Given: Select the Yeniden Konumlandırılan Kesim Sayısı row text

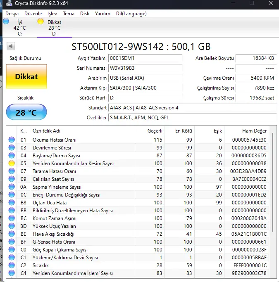Looking at the screenshot, I should tap(74, 164).
